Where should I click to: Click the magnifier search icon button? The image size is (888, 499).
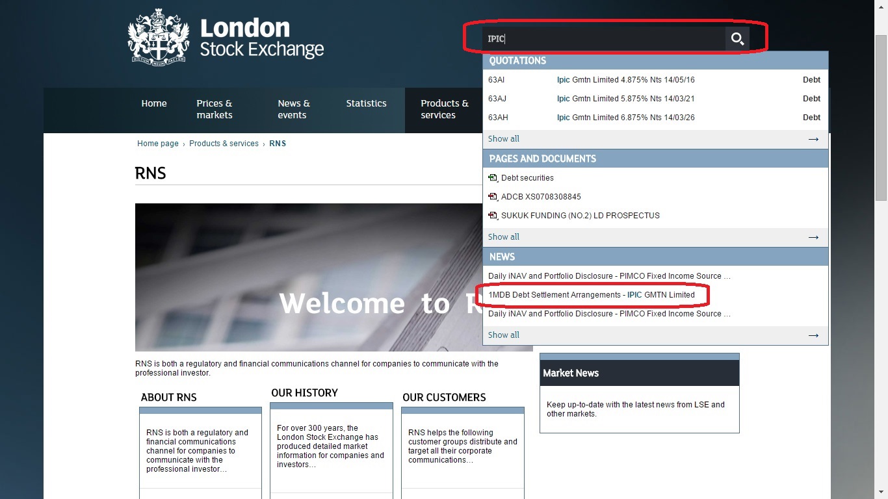(x=737, y=39)
